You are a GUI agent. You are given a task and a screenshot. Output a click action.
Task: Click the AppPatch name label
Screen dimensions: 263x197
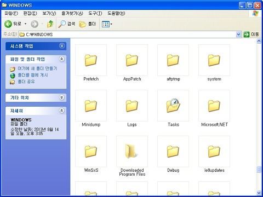click(x=132, y=79)
